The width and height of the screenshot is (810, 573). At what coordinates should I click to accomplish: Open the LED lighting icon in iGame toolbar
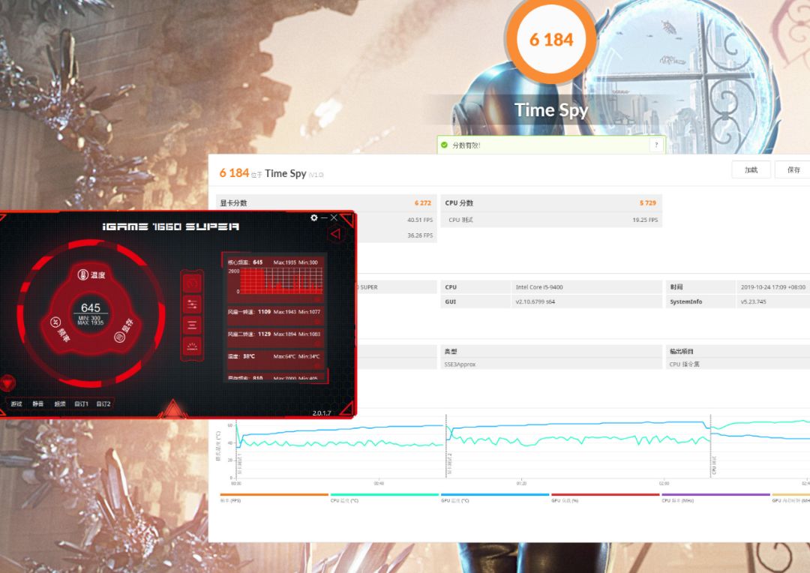pyautogui.click(x=192, y=346)
